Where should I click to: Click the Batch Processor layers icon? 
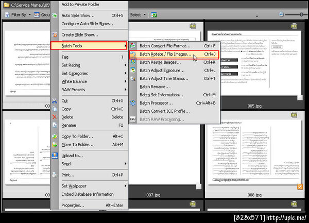[x=133, y=103]
